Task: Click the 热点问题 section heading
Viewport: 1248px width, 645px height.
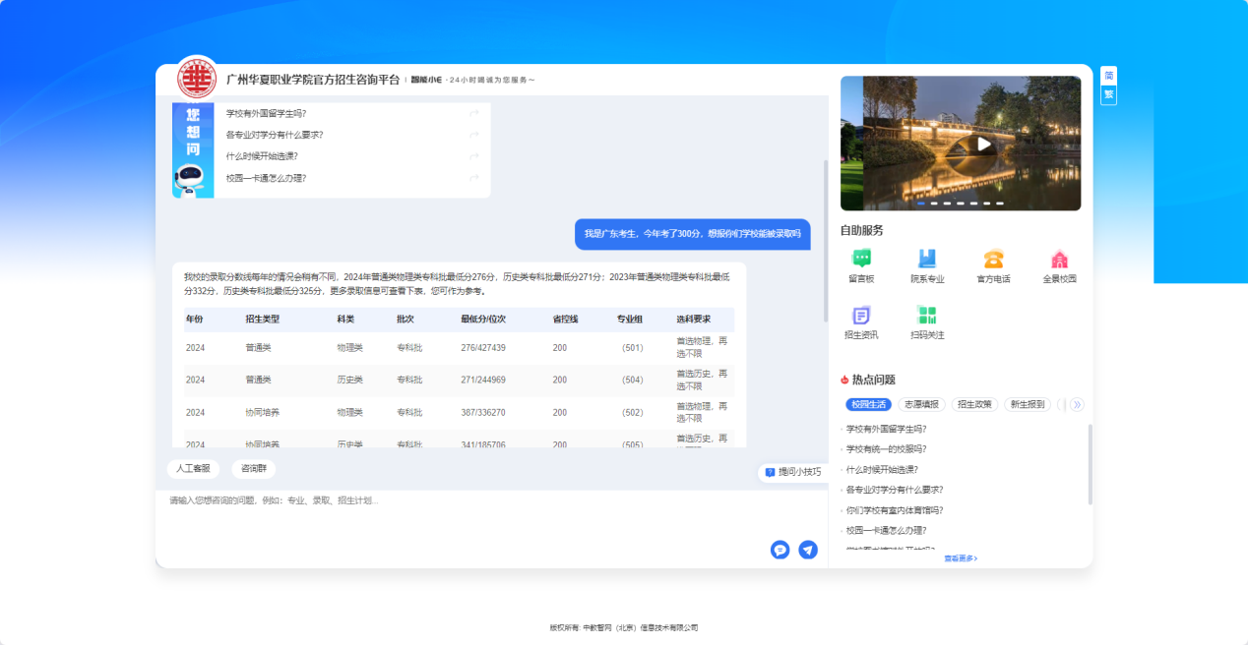Action: (874, 380)
